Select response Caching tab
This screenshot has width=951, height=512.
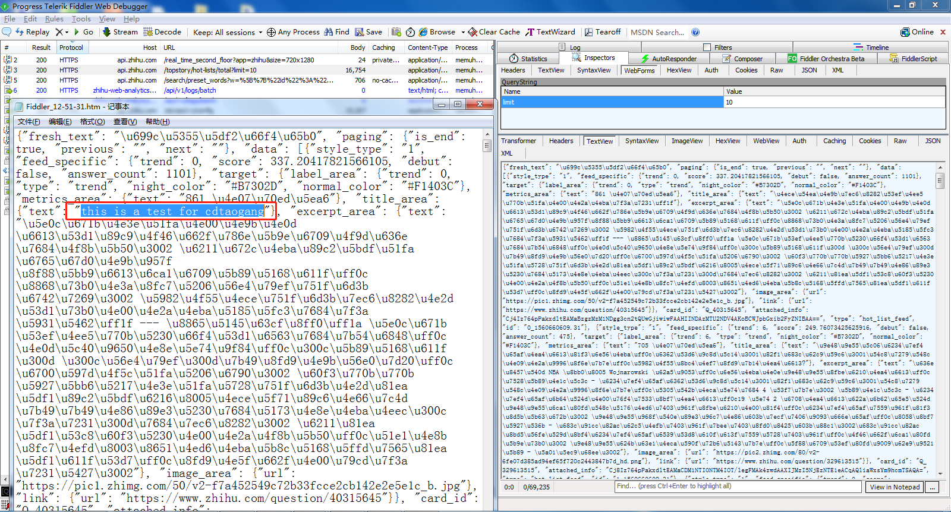click(x=835, y=141)
